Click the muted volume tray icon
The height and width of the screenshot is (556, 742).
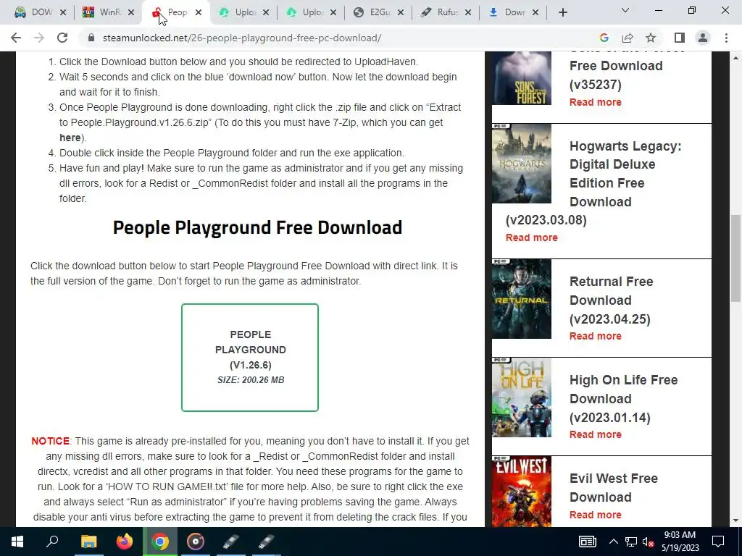pos(649,542)
